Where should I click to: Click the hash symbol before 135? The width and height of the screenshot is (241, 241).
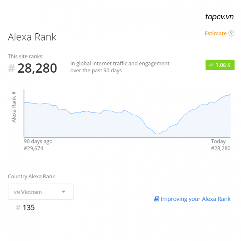(x=18, y=208)
